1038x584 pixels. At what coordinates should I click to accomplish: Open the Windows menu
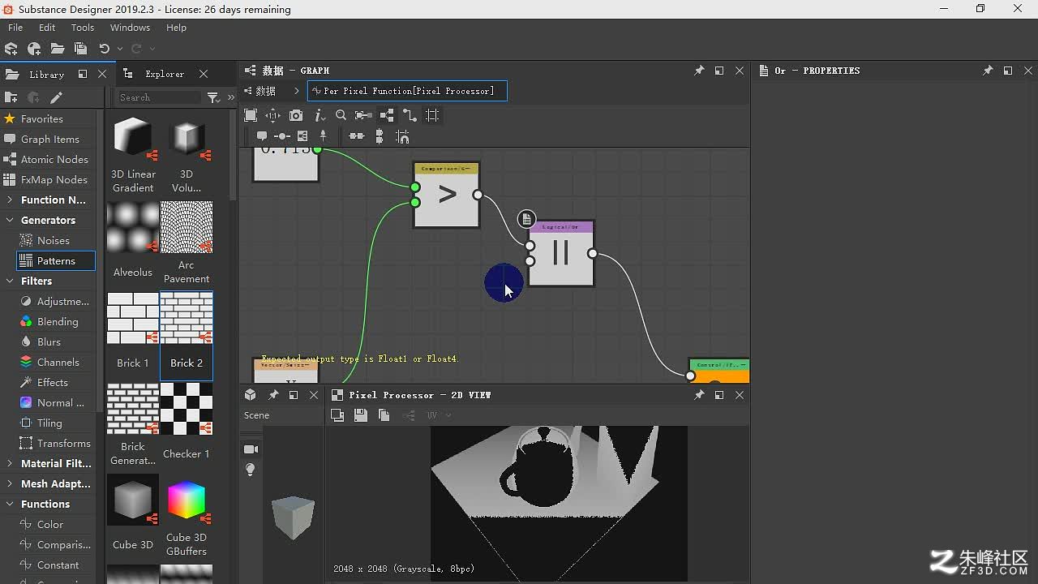(x=130, y=28)
